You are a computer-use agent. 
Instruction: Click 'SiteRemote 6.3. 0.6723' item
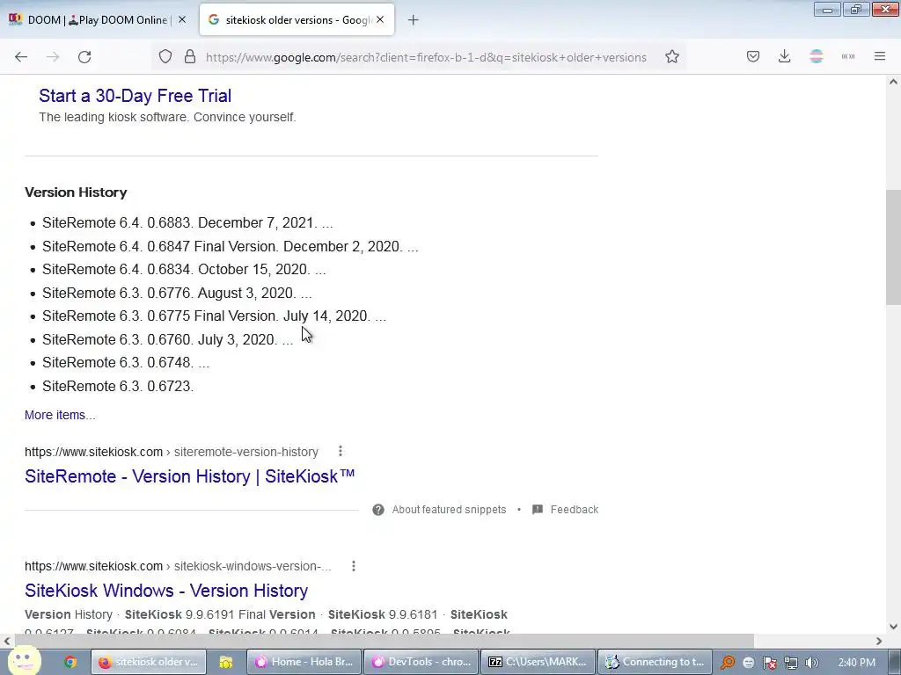118,386
